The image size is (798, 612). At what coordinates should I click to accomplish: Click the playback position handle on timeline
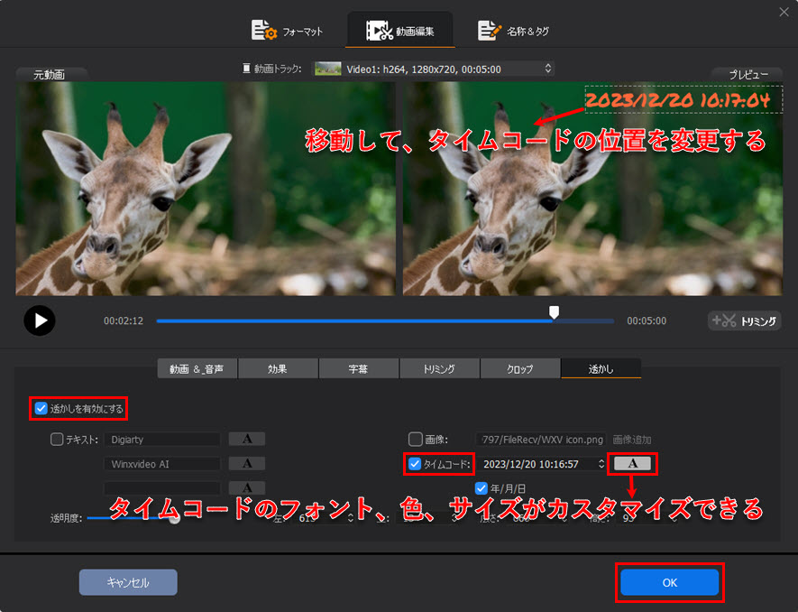click(x=554, y=311)
